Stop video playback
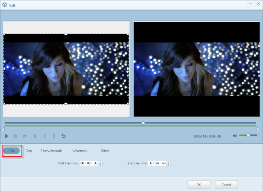The width and height of the screenshot is (263, 192). point(15,136)
